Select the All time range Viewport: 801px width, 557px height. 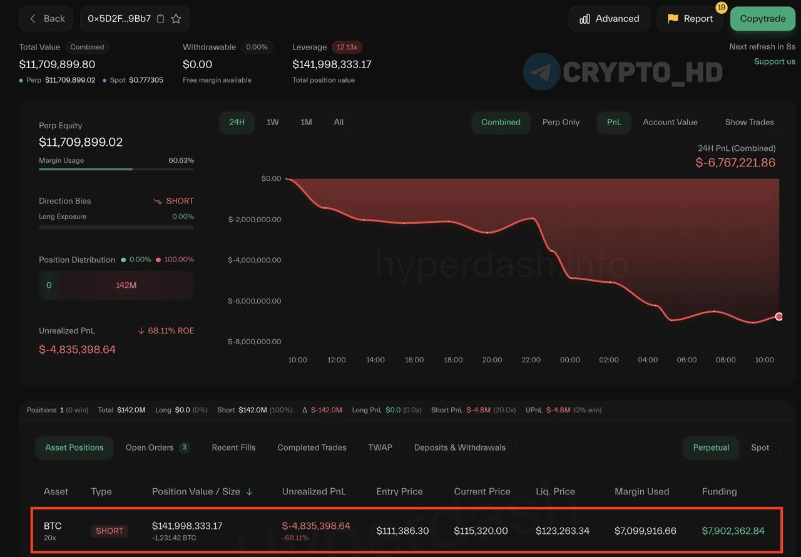pos(339,122)
